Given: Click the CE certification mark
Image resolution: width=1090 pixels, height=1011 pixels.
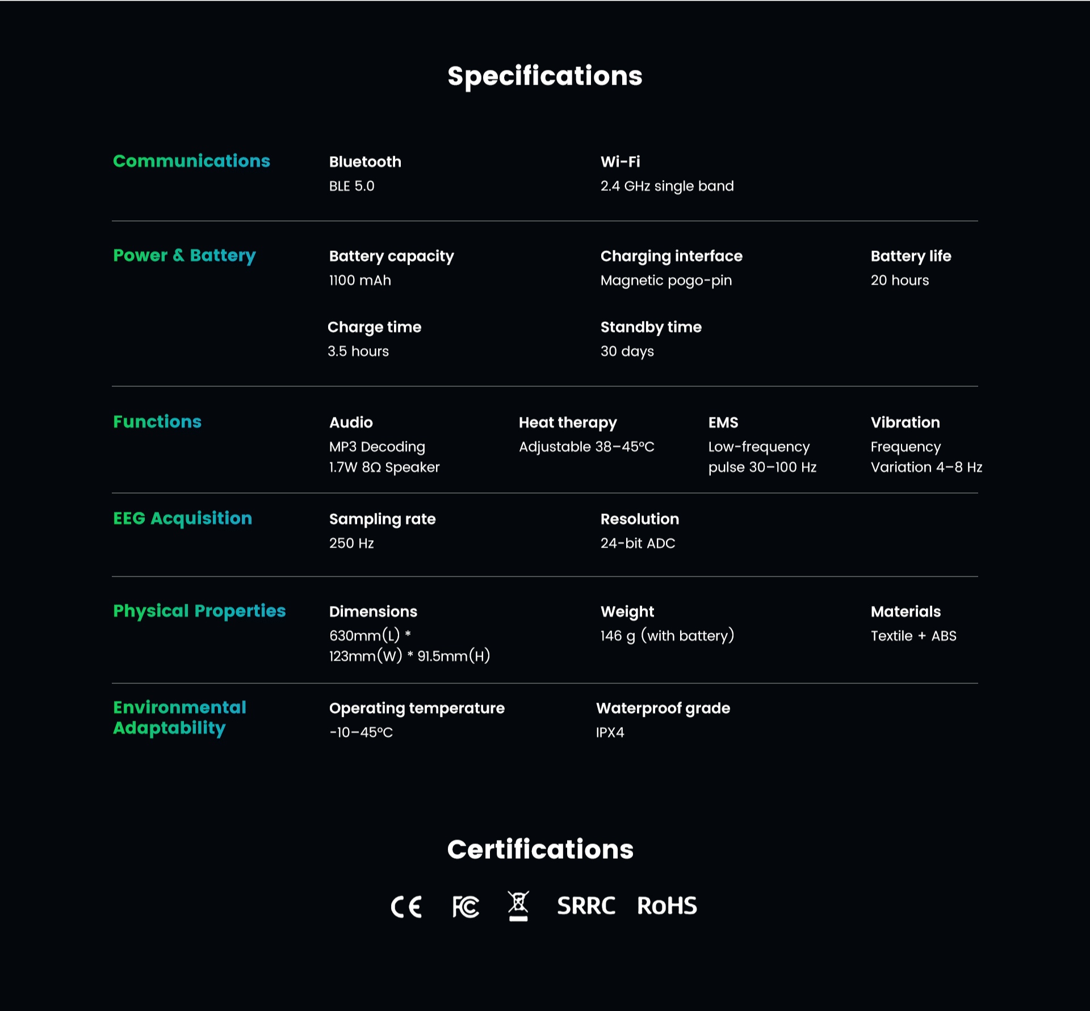Looking at the screenshot, I should pyautogui.click(x=406, y=906).
